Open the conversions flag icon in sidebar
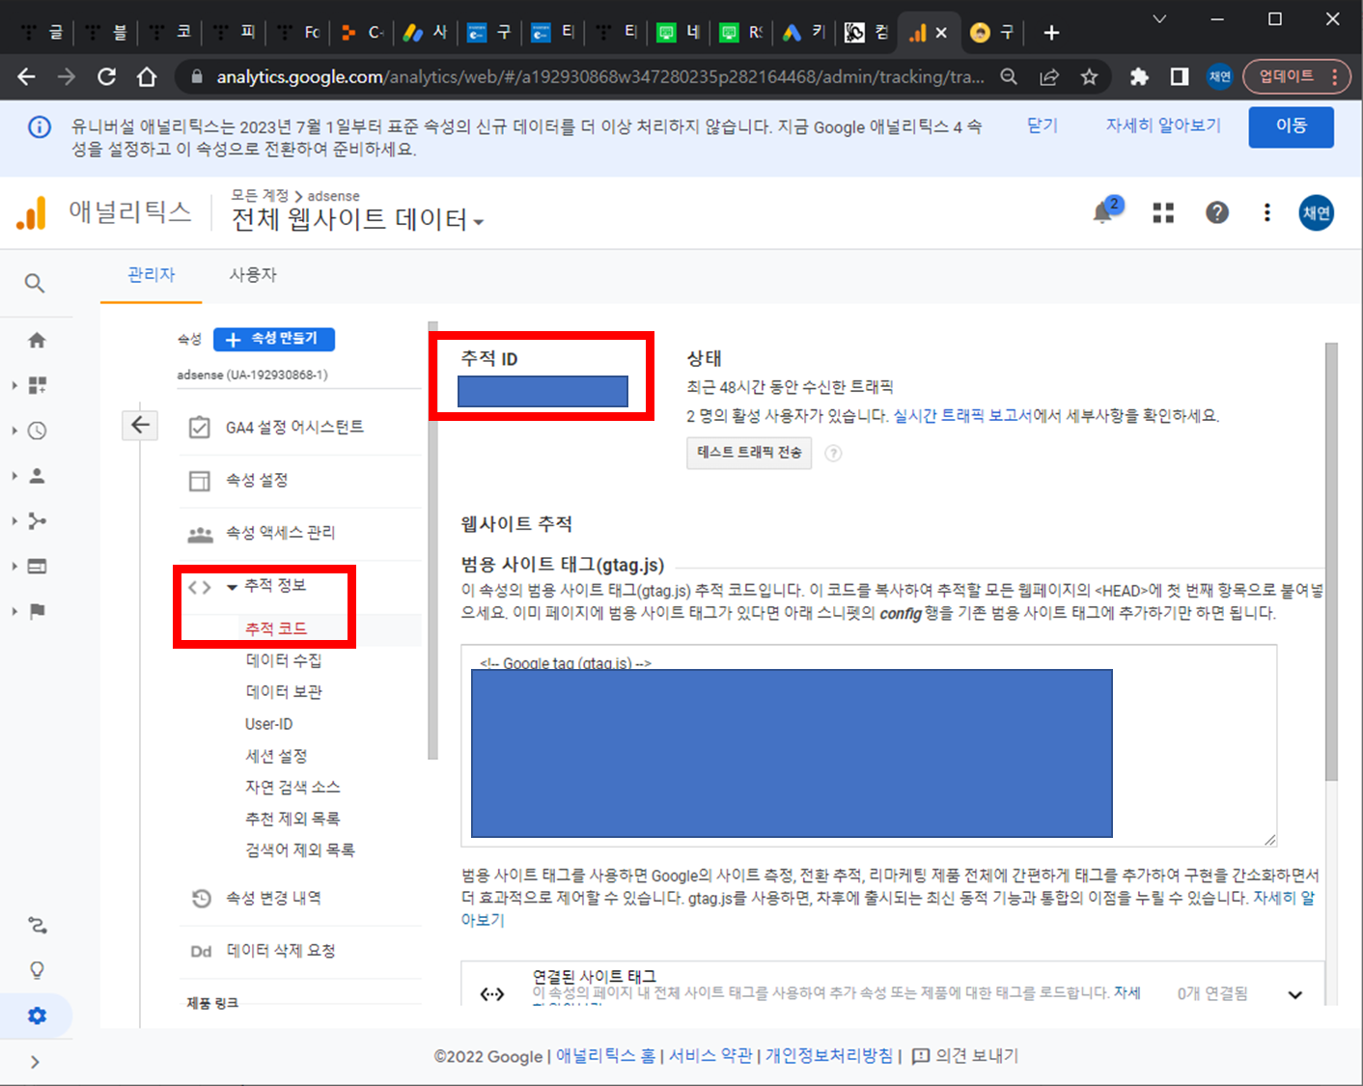The height and width of the screenshot is (1086, 1363). (x=37, y=611)
